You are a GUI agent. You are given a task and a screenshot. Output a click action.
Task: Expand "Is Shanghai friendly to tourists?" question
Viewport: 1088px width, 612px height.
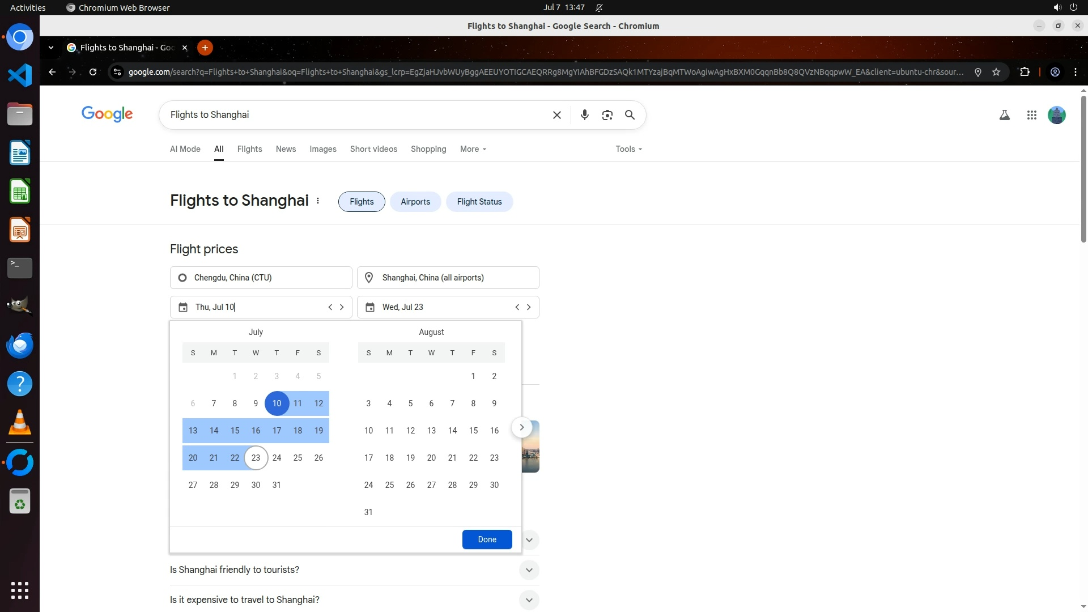pyautogui.click(x=529, y=569)
